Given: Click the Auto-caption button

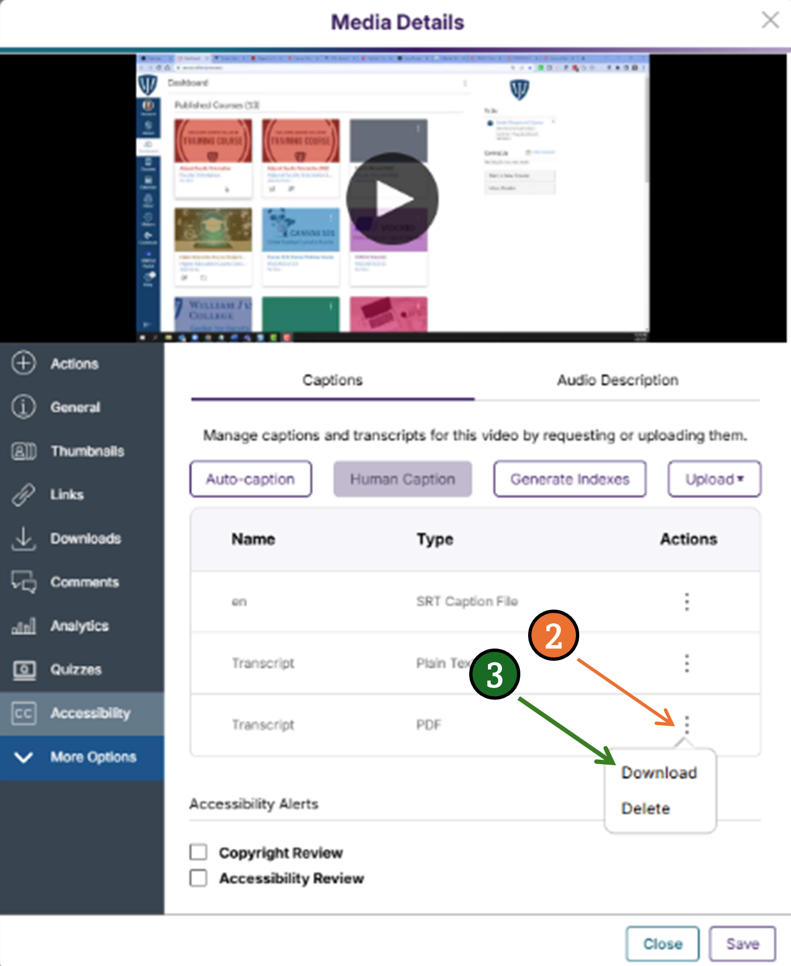Looking at the screenshot, I should point(251,479).
